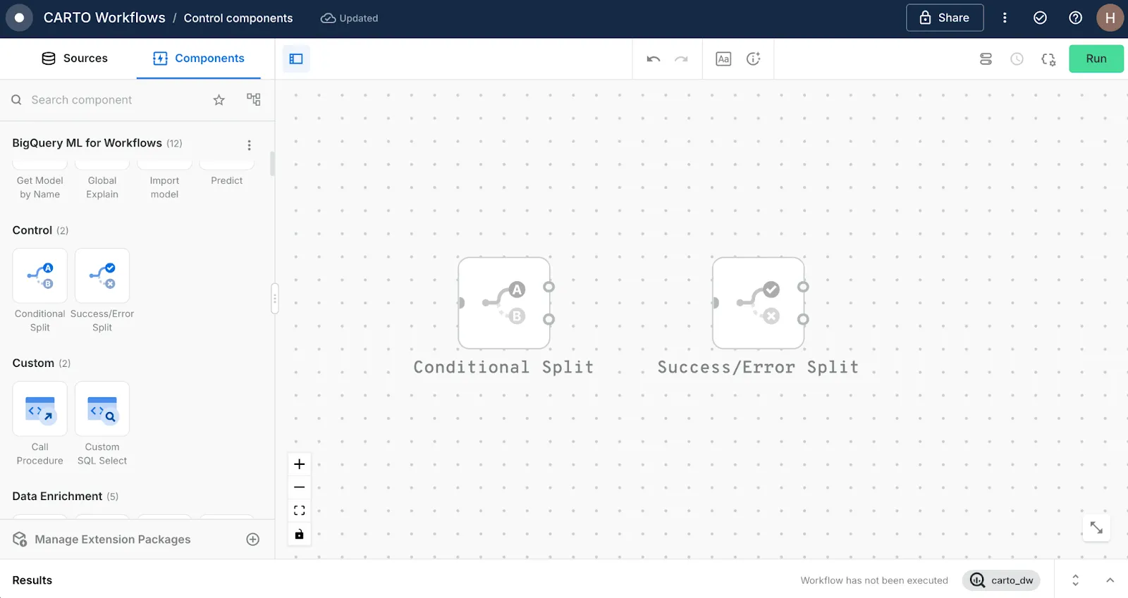The height and width of the screenshot is (598, 1128).
Task: Zoom in using the plus button
Action: pos(300,464)
